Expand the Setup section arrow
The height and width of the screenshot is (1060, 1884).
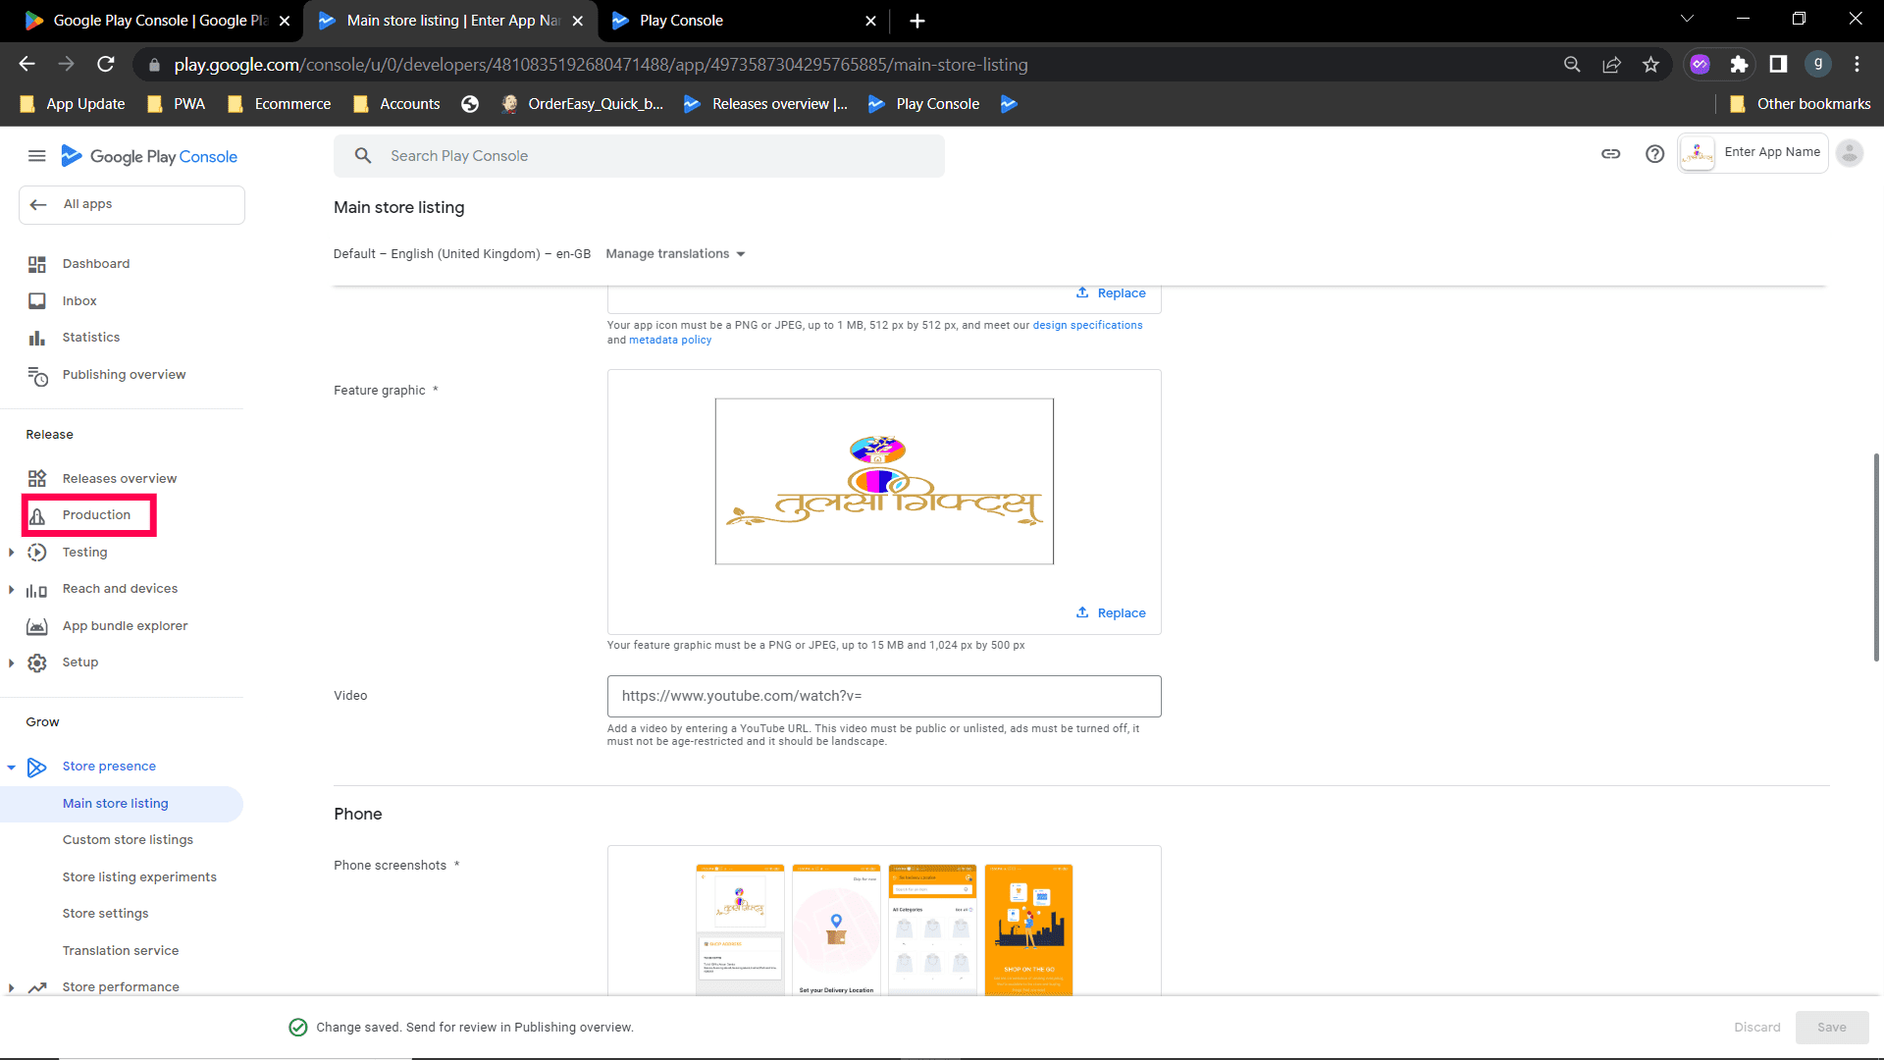(x=11, y=662)
